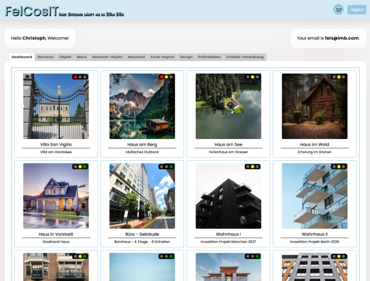This screenshot has width=370, height=281.
Task: Open Büro - Gebäude street photo
Action: click(x=142, y=196)
